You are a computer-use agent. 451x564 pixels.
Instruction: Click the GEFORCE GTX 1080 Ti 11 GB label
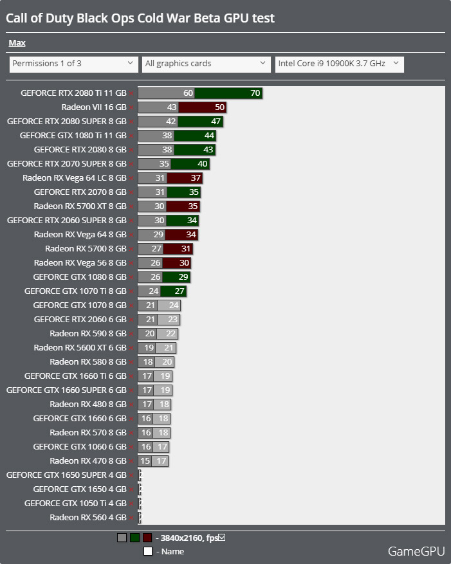pyautogui.click(x=73, y=136)
